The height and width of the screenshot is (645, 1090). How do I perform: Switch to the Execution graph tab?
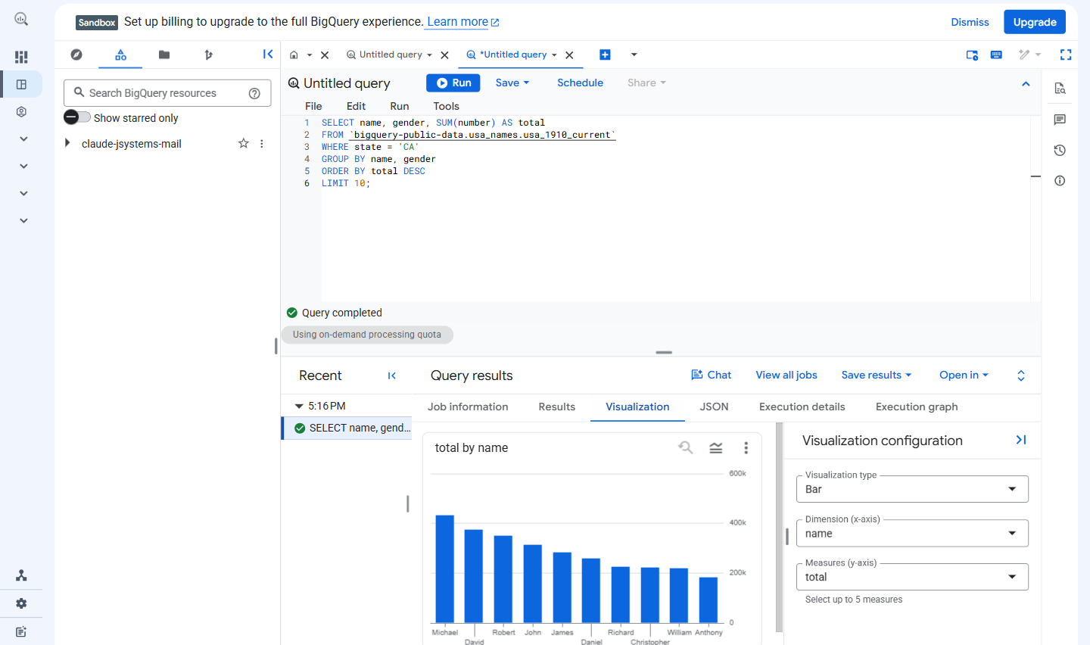point(917,407)
